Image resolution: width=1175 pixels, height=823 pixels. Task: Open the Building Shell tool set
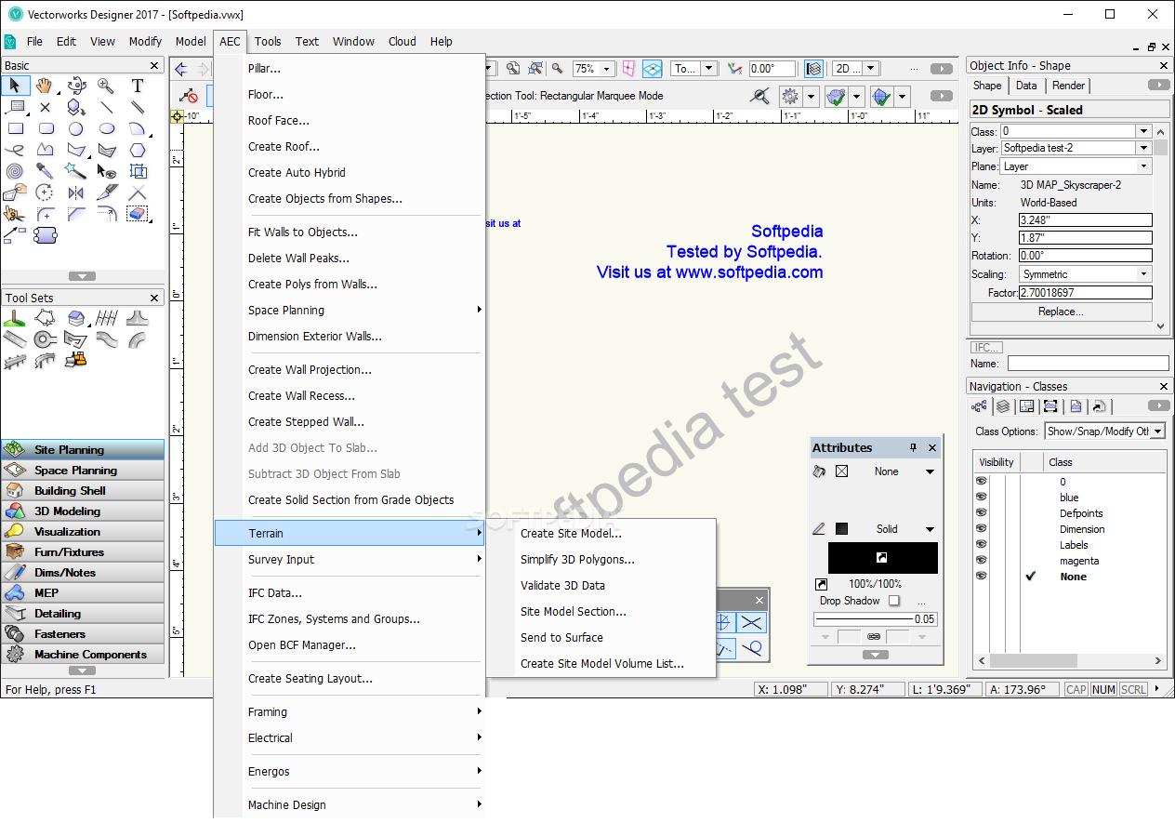pyautogui.click(x=83, y=490)
